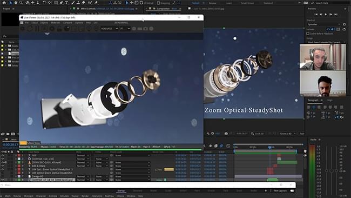Step to previous frame in Preview panel

(321, 15)
